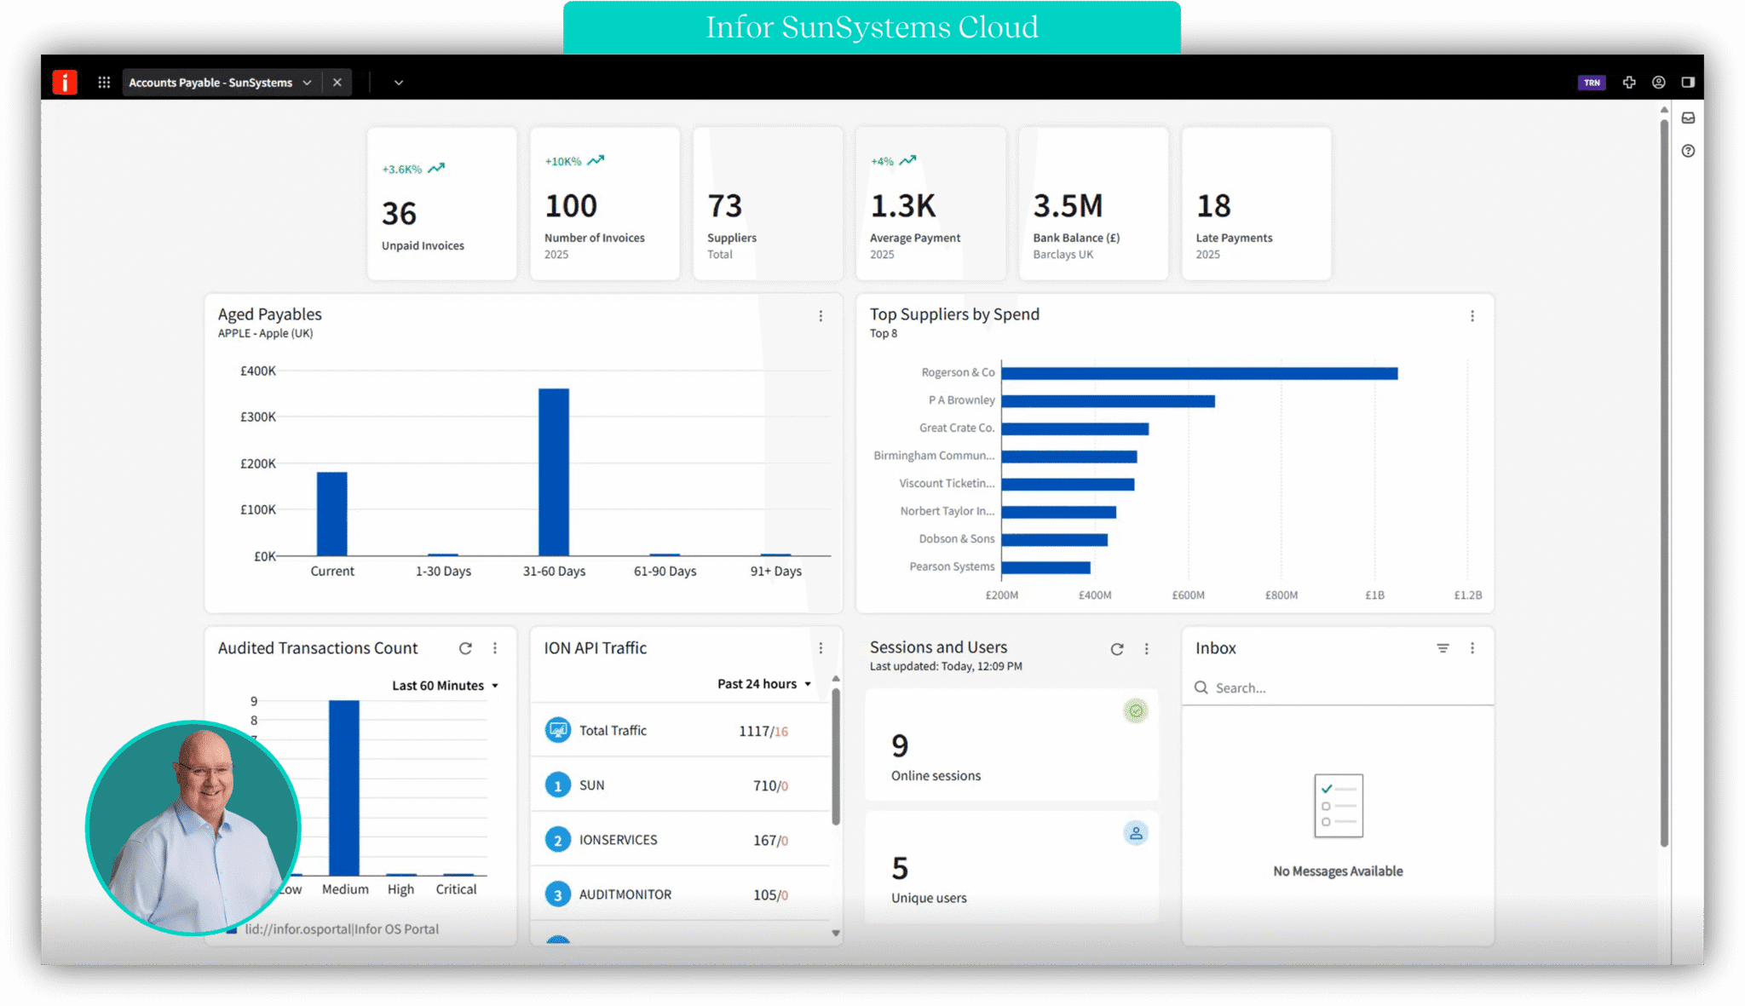Screen dimensions: 1745x1006
Task: Open Top Suppliers by Spend options menu
Action: 1471,316
